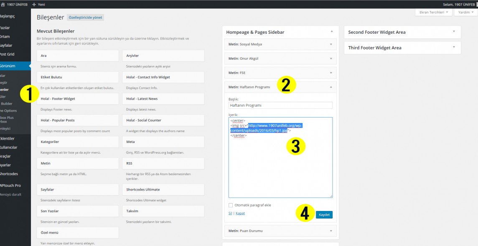Expand the Metin: Onur Akgül widget
478x246 pixels.
331,58
